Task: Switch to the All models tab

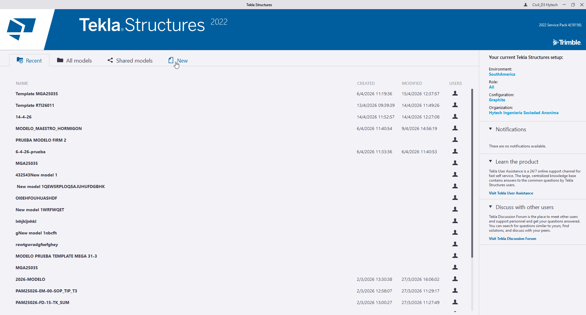Action: tap(79, 60)
